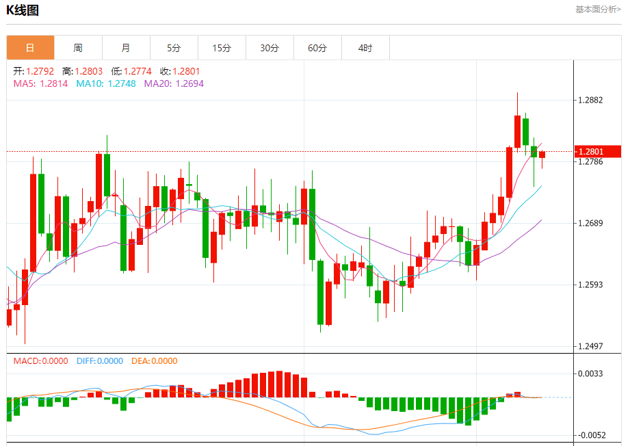Image resolution: width=630 pixels, height=446 pixels.
Task: Click the red 1.2801 current price tag
Action: tap(598, 151)
